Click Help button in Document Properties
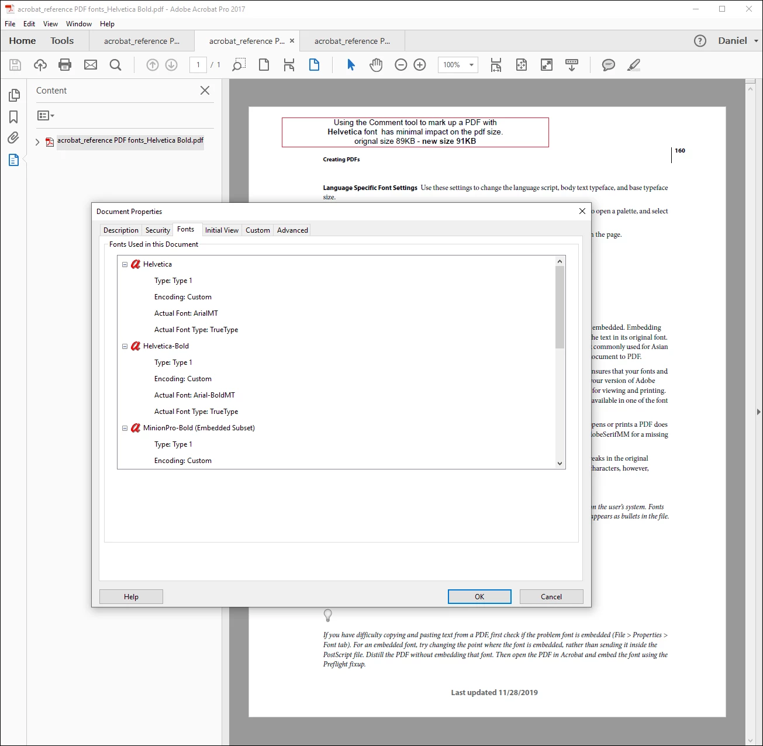Screen dimensions: 763x746 click(x=131, y=597)
